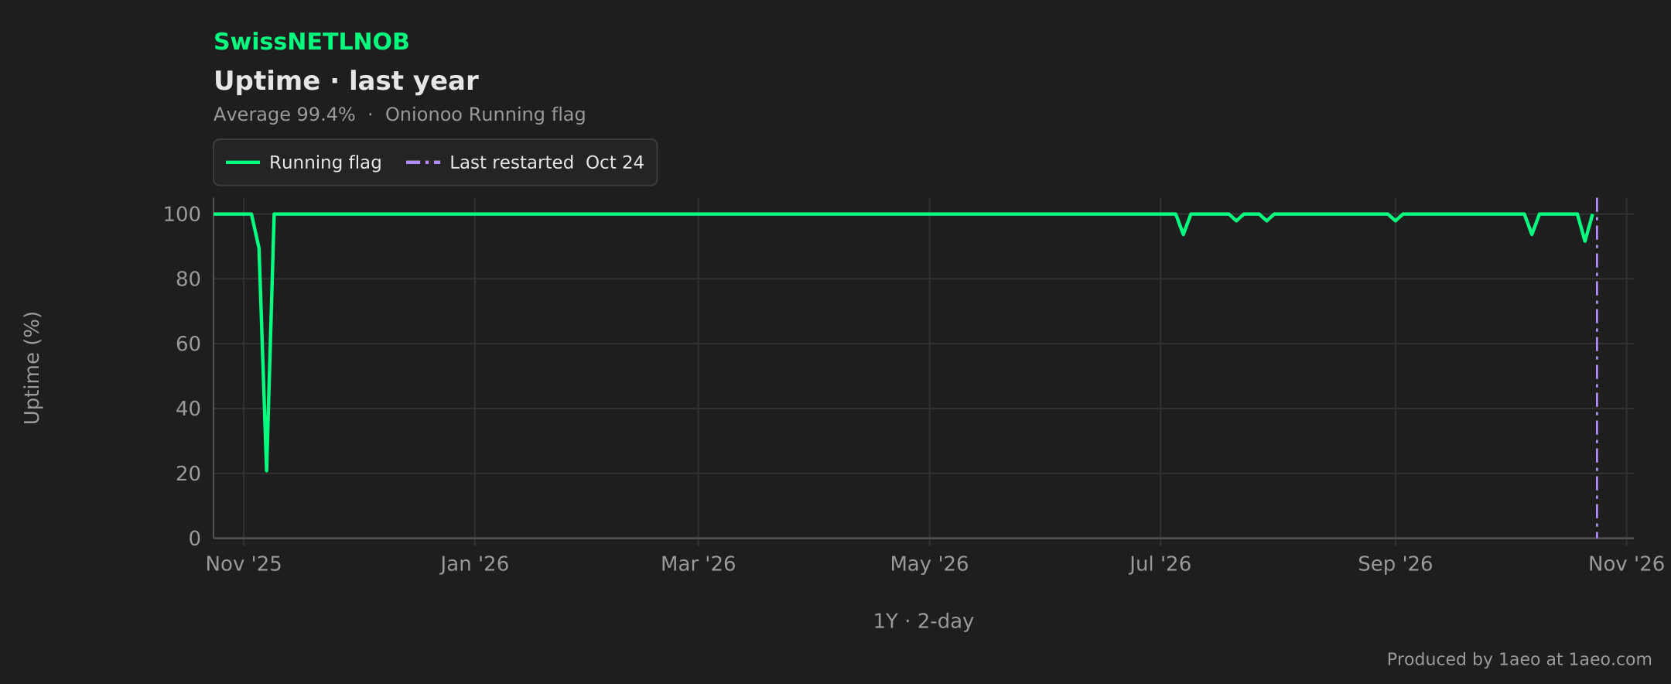Click the '40' y-axis tick label
This screenshot has height=684, width=1671.
click(x=188, y=409)
